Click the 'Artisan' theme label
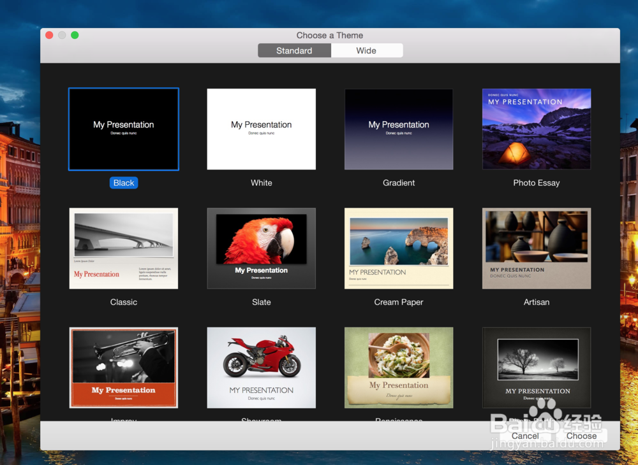Screen dimensions: 638x465 coord(537,302)
